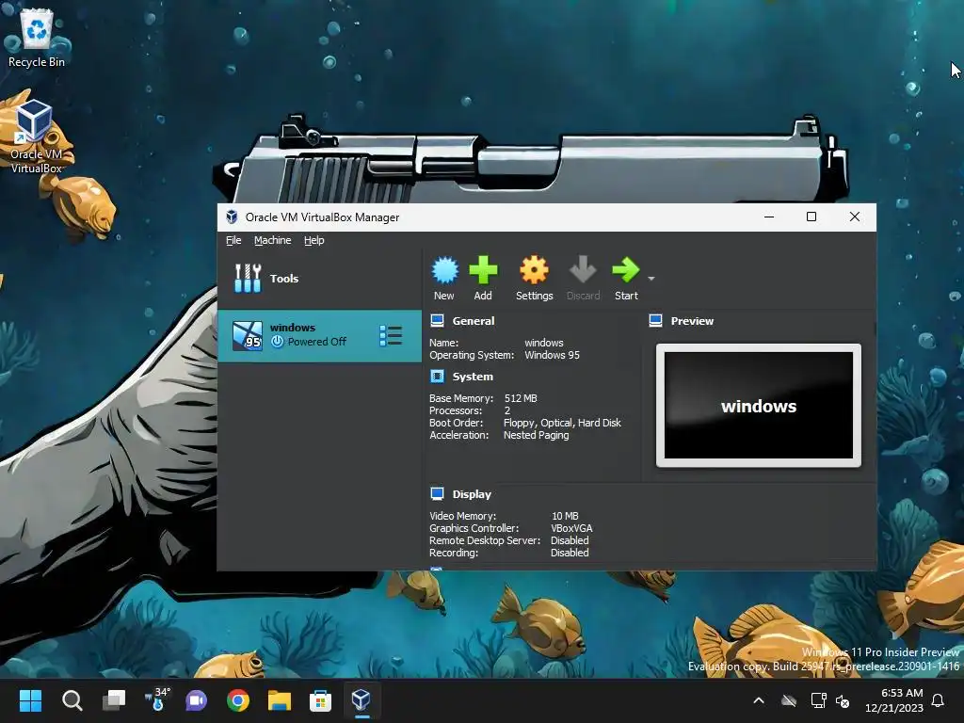Open the notification bell
Screen dimensions: 964x723
click(x=939, y=700)
